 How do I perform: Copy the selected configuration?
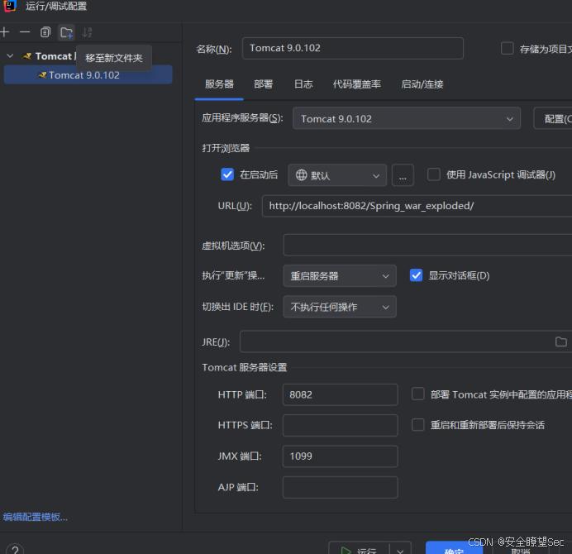tap(45, 32)
